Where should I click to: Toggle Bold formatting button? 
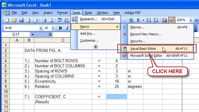click(x=61, y=28)
